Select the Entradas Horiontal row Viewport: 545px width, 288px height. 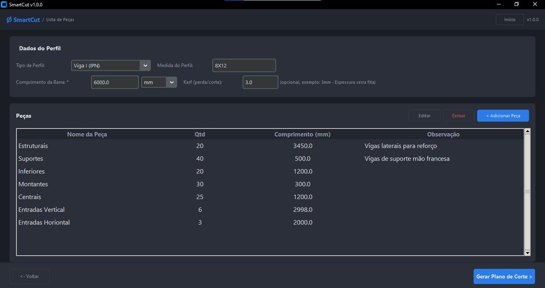click(x=270, y=223)
